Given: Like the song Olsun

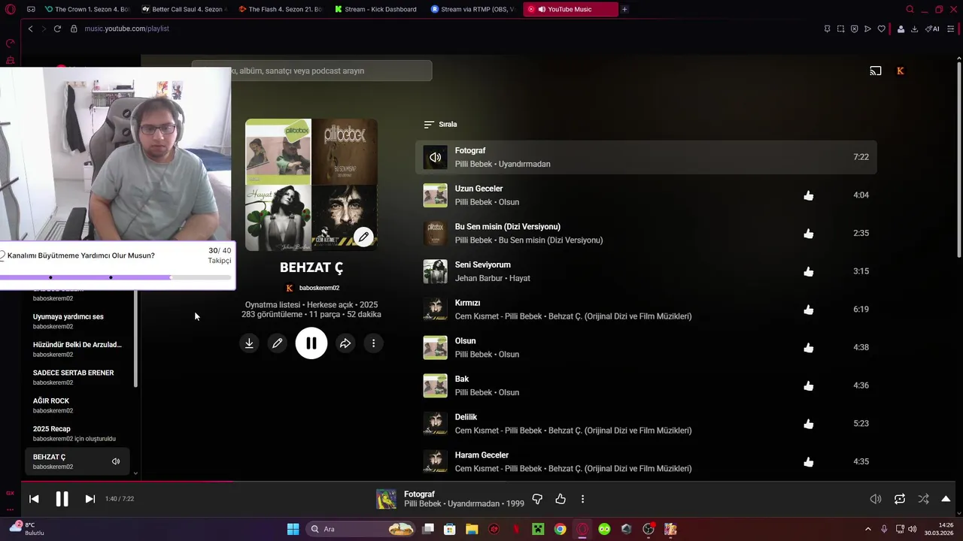Looking at the screenshot, I should 809,348.
